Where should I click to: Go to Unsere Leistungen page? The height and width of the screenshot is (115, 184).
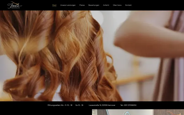68,5
